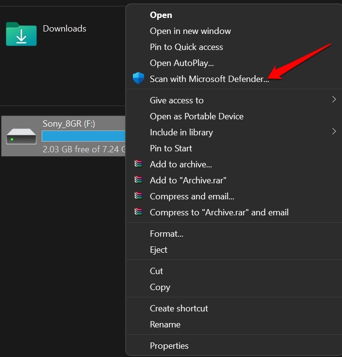Viewport: 342px width, 357px height.
Task: Expand the Give access to submenu arrow
Action: (334, 100)
